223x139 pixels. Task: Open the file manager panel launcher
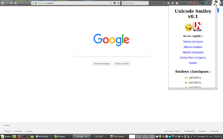coord(32,137)
